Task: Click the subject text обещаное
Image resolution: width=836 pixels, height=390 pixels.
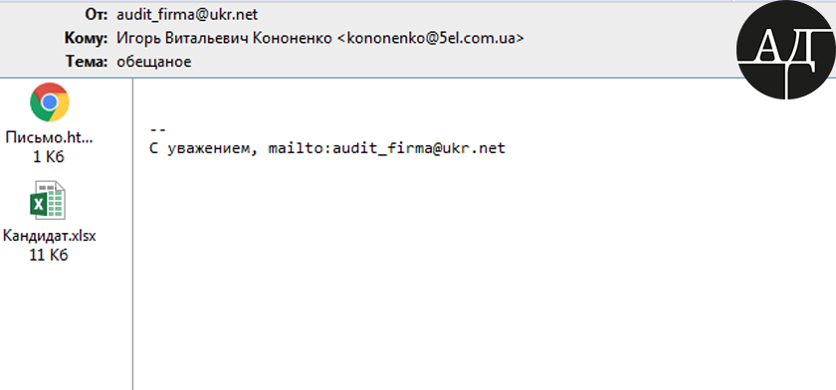Action: coord(154,62)
